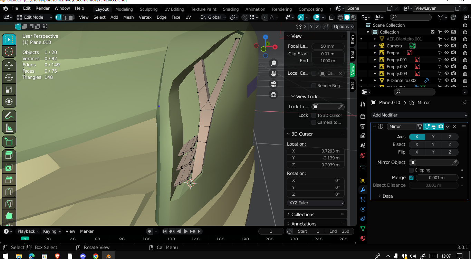471x259 pixels.
Task: Toggle Flip on the Z axis
Action: [x=450, y=152]
